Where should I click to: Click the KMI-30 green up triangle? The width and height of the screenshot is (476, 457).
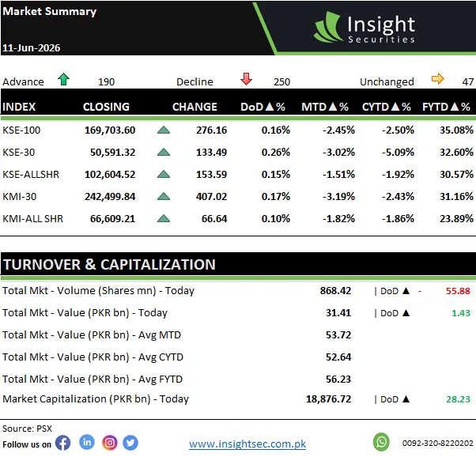164,196
